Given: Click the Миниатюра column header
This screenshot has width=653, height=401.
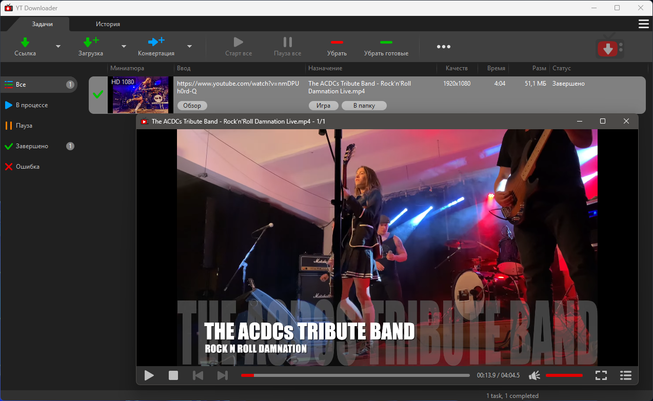Looking at the screenshot, I should coord(127,68).
